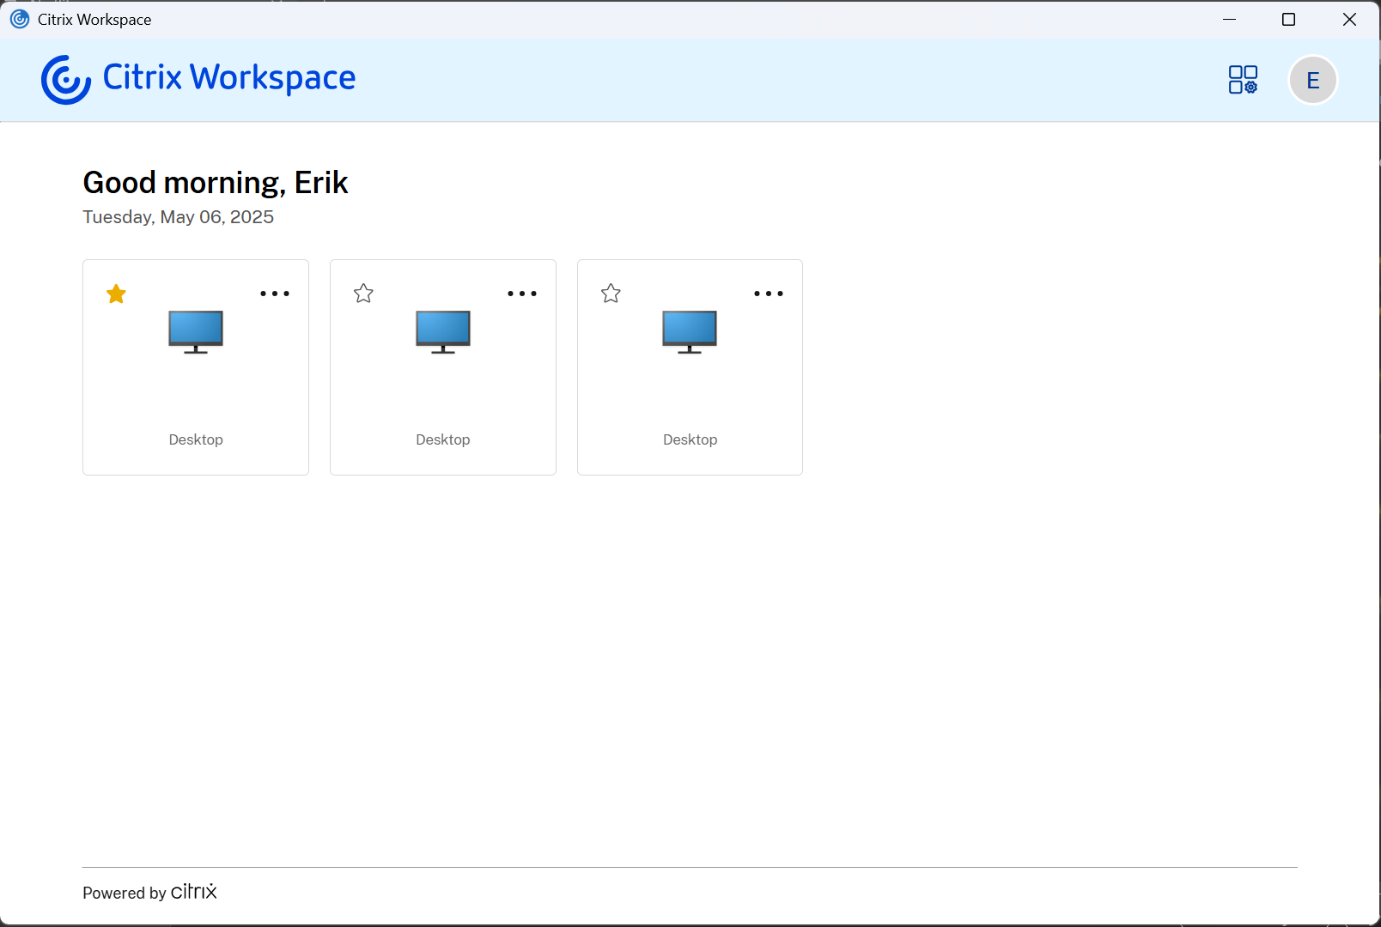Screen dimensions: 1381x927
Task: Maximize the Citrix Workspace window
Action: [x=1288, y=19]
